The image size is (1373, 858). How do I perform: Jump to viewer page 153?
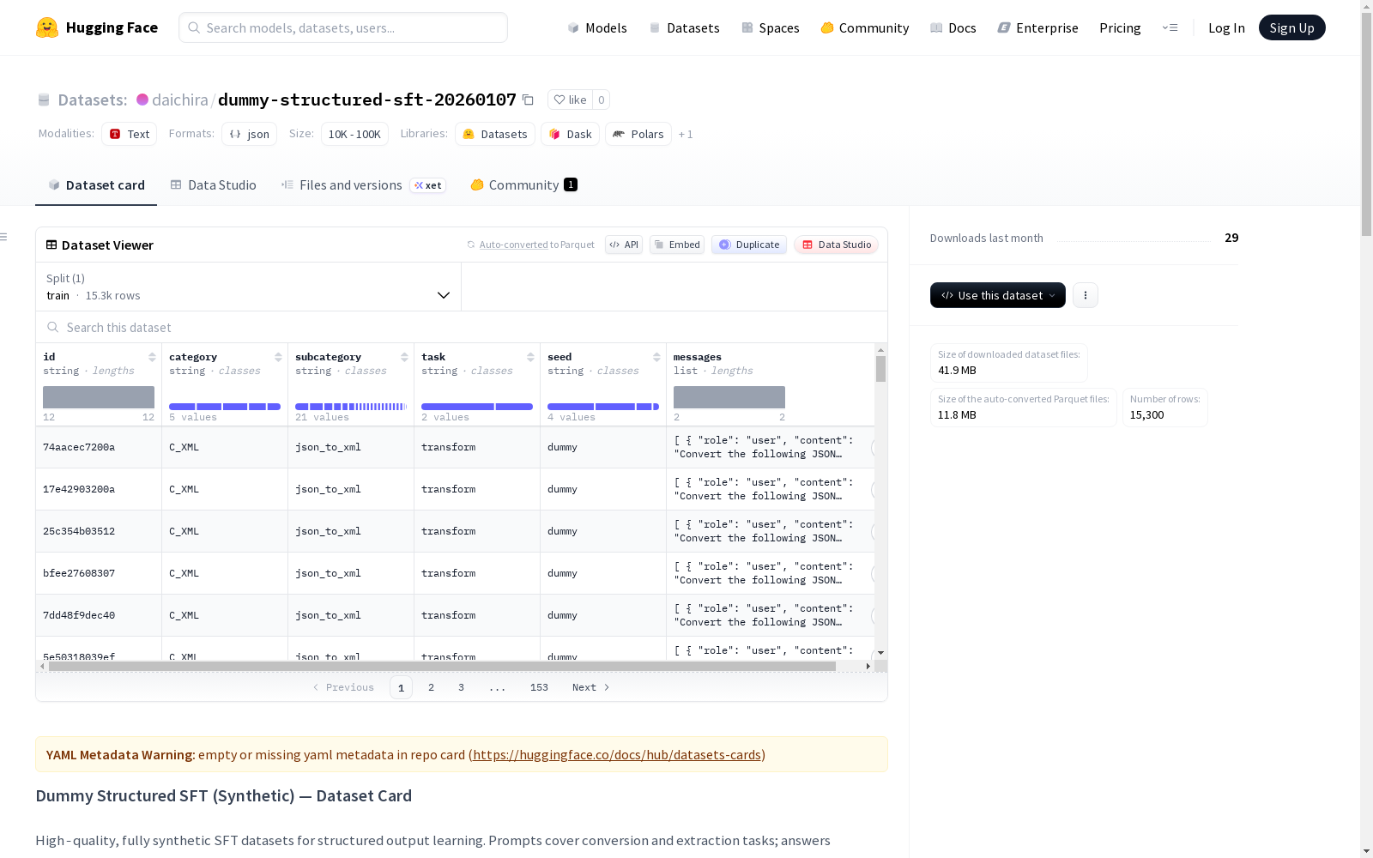[539, 687]
